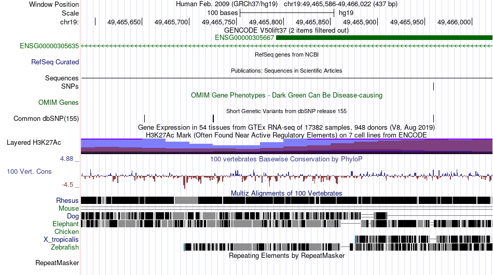Click the 100 bases scale bar
Image resolution: width=493 pixels, height=275 pixels.
(x=287, y=13)
